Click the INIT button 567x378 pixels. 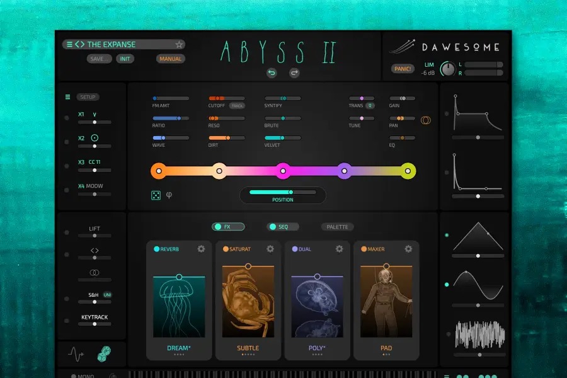tap(125, 59)
